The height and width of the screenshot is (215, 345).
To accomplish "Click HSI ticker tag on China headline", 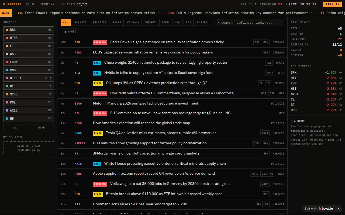I will (x=269, y=63).
